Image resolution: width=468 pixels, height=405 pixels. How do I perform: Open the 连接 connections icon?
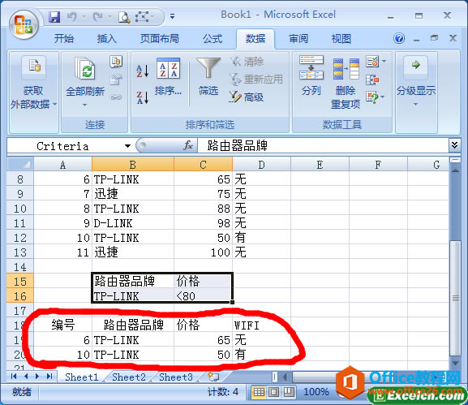116,62
